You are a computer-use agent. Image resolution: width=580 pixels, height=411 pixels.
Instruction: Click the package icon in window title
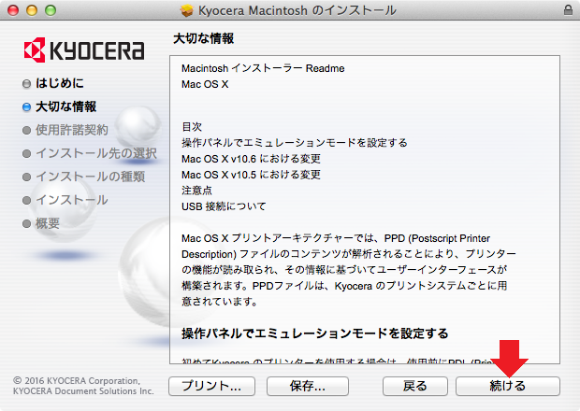(x=187, y=10)
